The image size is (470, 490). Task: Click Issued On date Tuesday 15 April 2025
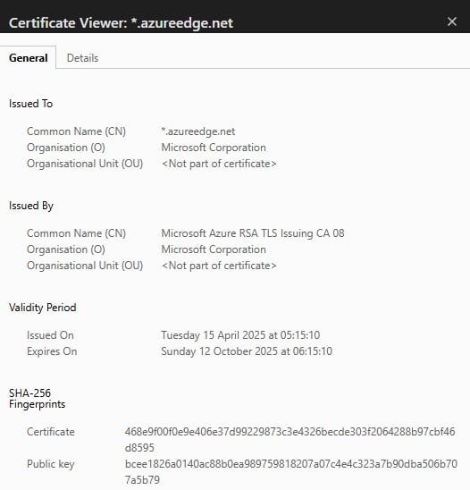[x=240, y=335]
